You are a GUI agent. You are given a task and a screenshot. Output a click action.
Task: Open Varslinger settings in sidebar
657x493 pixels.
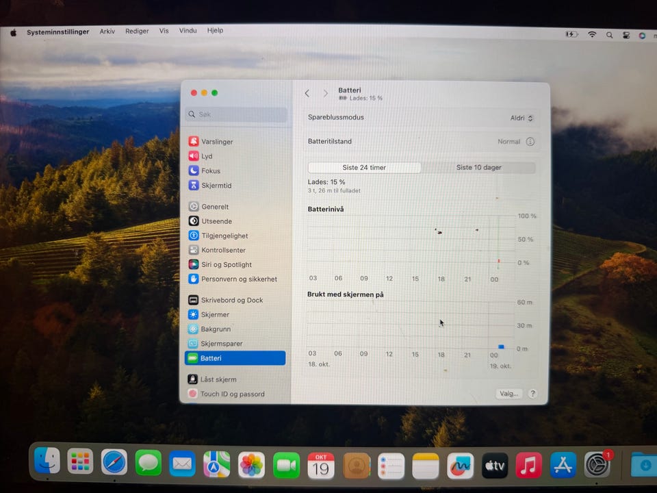211,141
